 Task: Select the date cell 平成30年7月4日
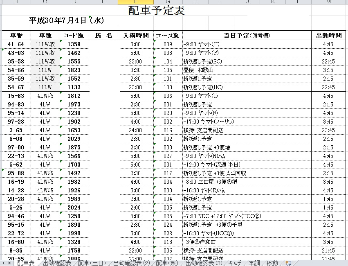[66, 20]
